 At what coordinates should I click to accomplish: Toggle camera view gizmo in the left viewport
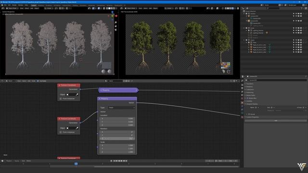click(x=115, y=30)
